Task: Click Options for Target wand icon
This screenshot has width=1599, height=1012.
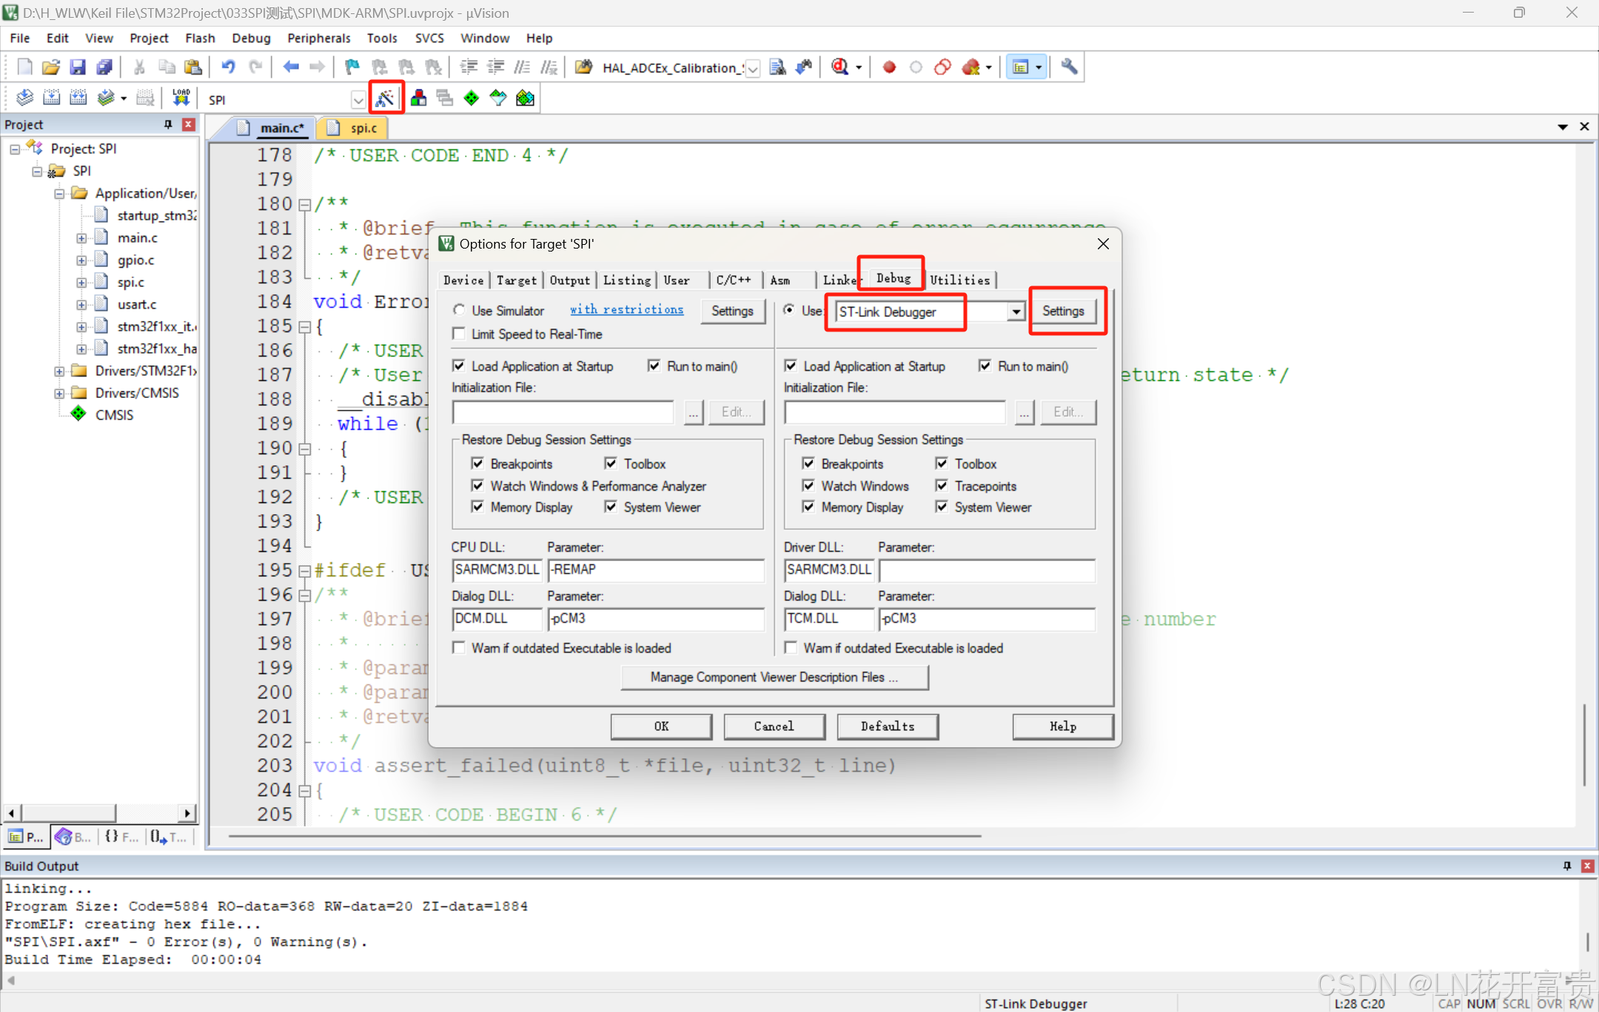Action: pyautogui.click(x=385, y=98)
